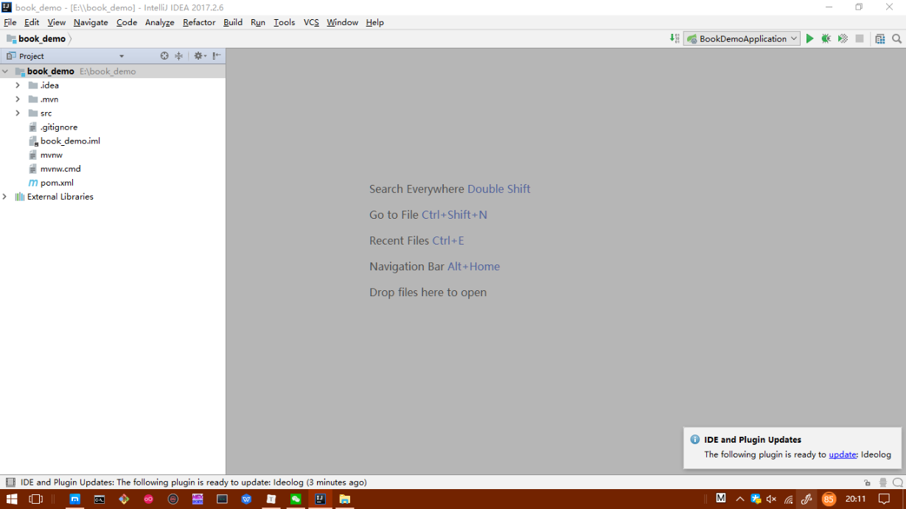Open File Explorer from the taskbar

(x=344, y=499)
